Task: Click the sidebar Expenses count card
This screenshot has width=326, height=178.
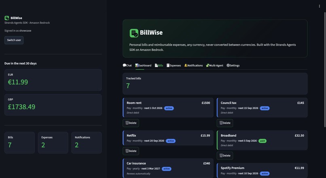Action: click(53, 143)
